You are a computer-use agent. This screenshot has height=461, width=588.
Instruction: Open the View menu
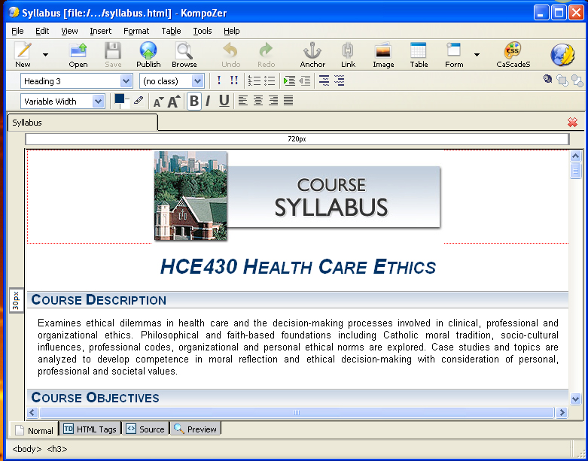(x=69, y=31)
